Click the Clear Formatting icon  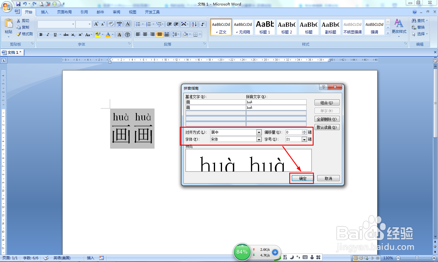tap(111, 24)
